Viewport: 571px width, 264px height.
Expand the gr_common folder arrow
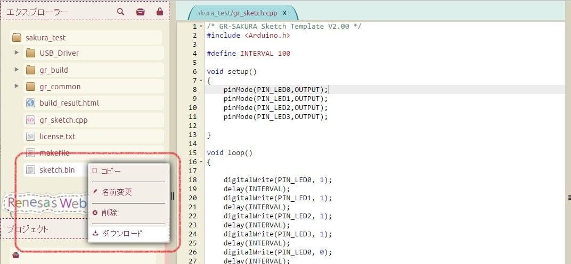coord(17,86)
